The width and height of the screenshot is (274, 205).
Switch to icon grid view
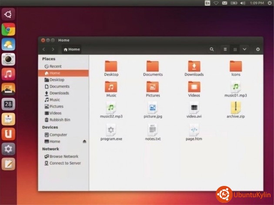point(235,50)
